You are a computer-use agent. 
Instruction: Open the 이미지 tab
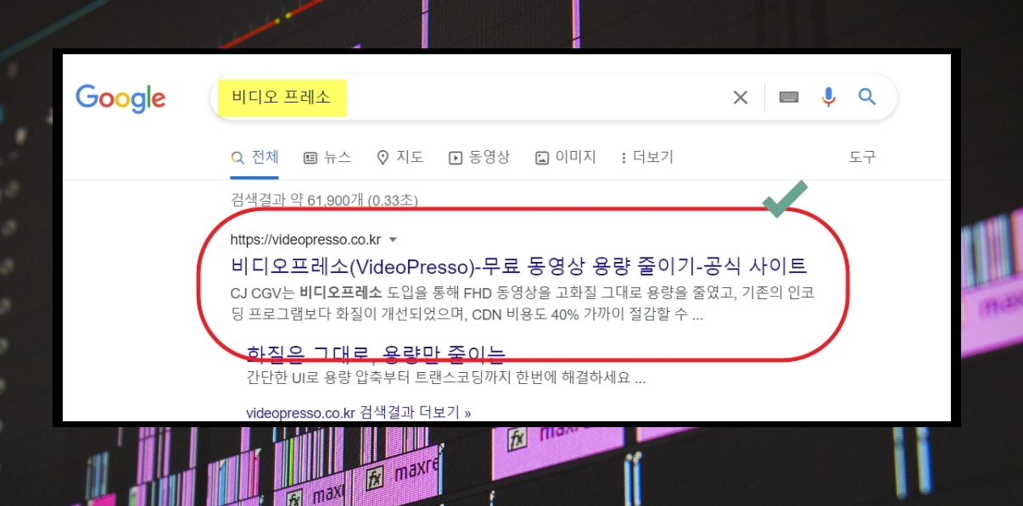tap(566, 158)
